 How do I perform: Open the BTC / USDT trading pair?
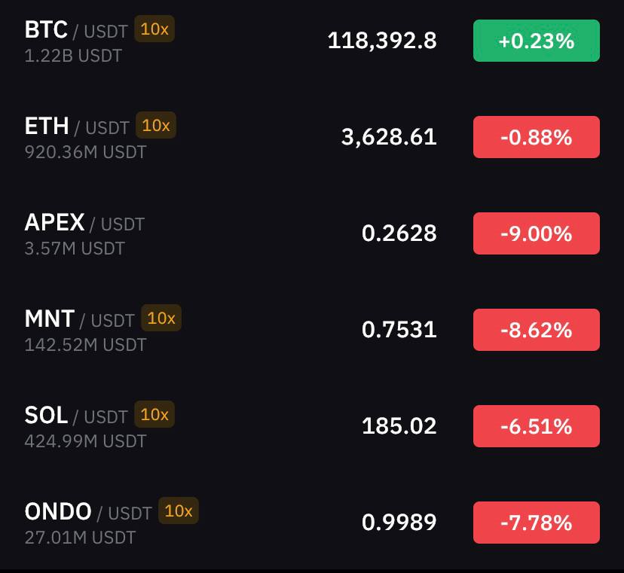point(312,41)
